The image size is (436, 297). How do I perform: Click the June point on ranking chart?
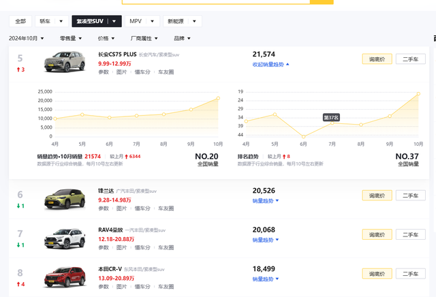(x=303, y=136)
